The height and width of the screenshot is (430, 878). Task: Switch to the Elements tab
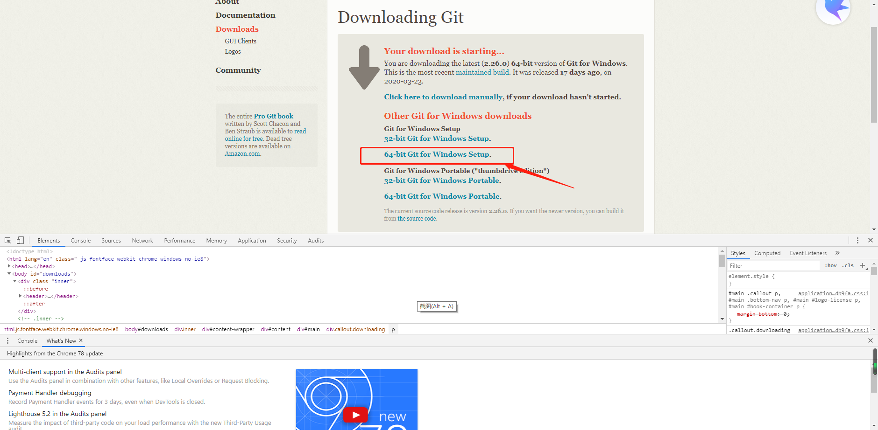point(49,241)
